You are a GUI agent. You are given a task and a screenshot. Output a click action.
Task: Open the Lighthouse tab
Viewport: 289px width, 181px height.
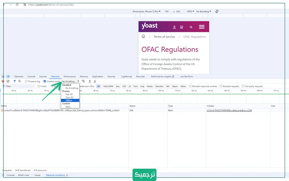pyautogui.click(x=127, y=76)
